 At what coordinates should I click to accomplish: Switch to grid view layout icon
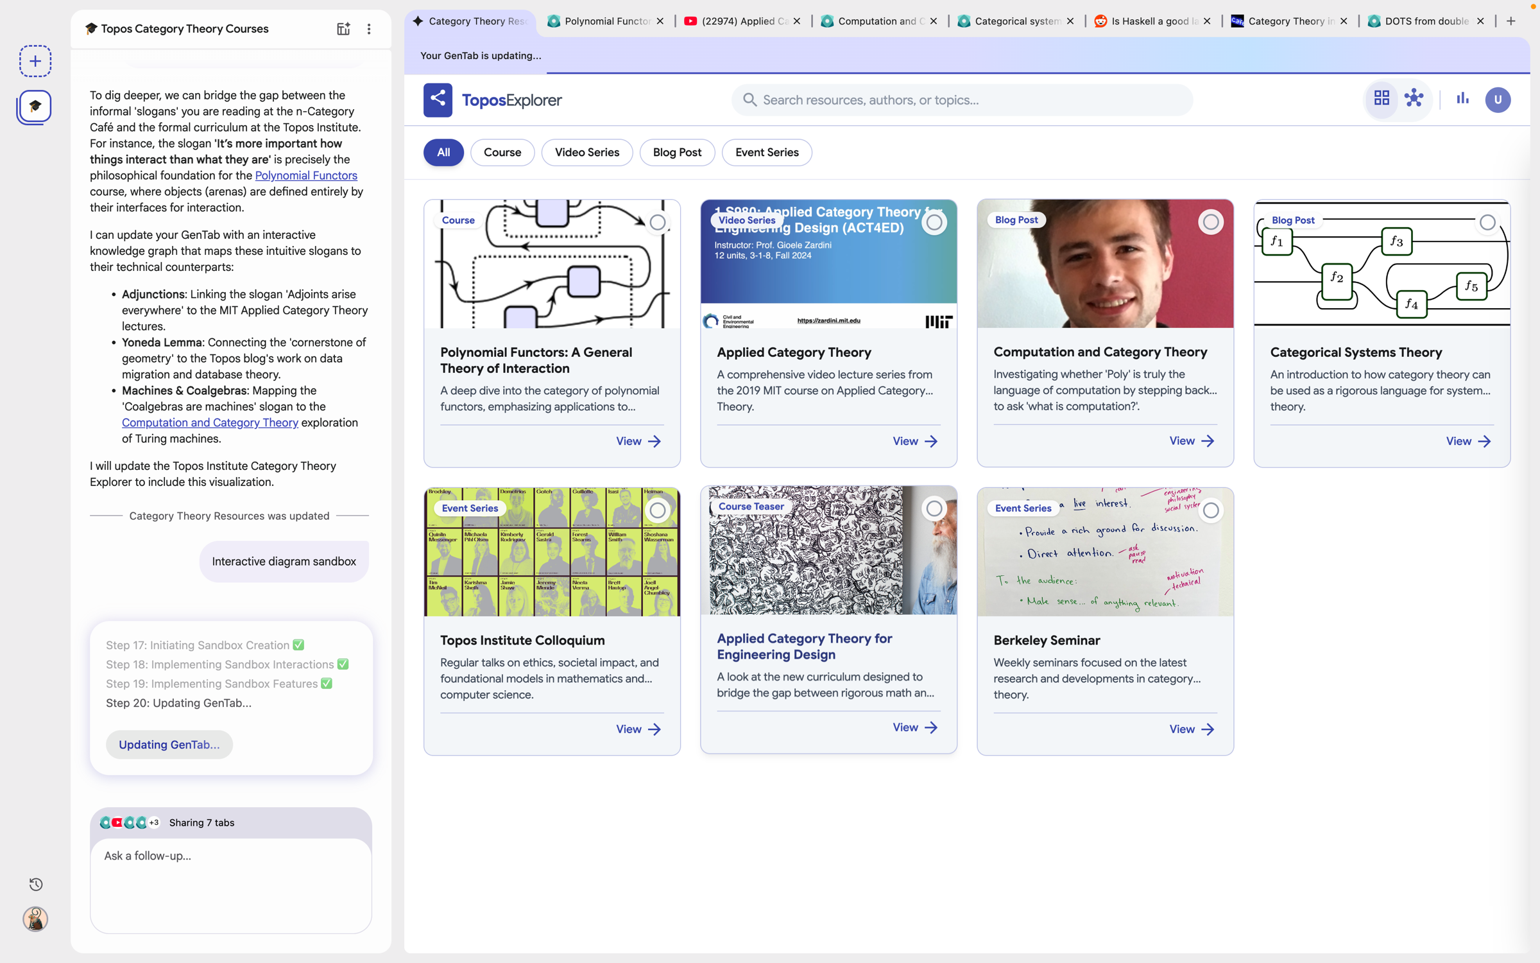[x=1382, y=99]
